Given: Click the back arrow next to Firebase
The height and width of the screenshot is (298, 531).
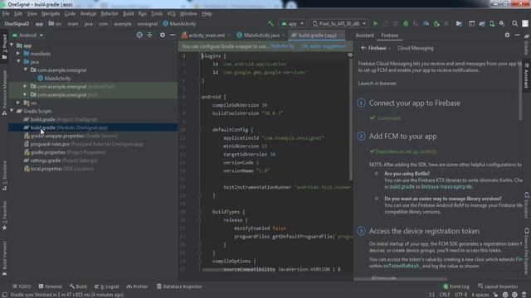Looking at the screenshot, I should [x=363, y=48].
